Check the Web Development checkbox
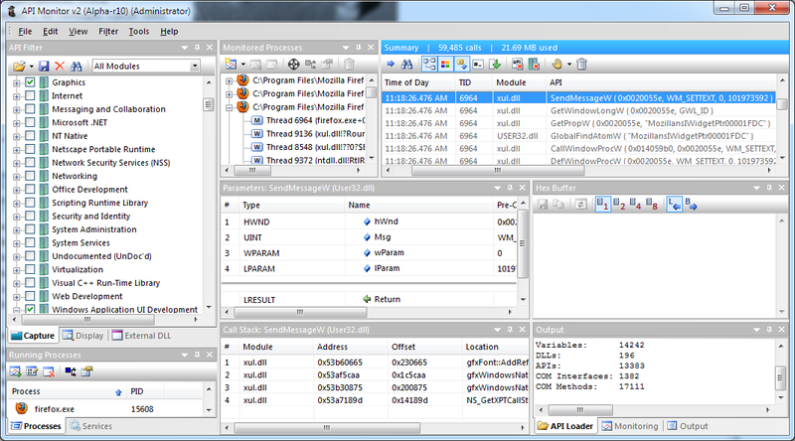Screen dimensions: 795x441 point(30,296)
